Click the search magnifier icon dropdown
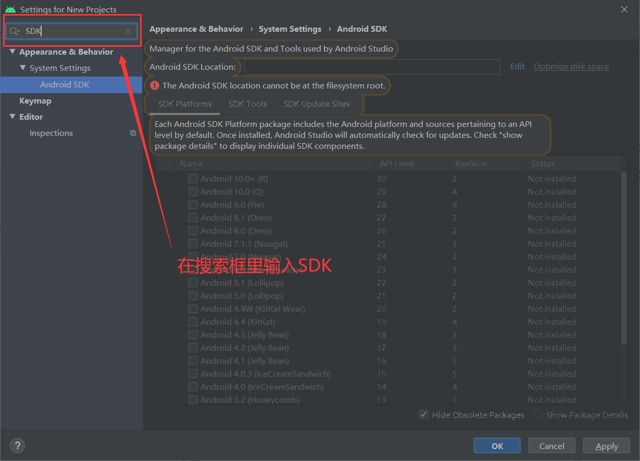Viewport: 640px width, 461px height. (x=15, y=31)
